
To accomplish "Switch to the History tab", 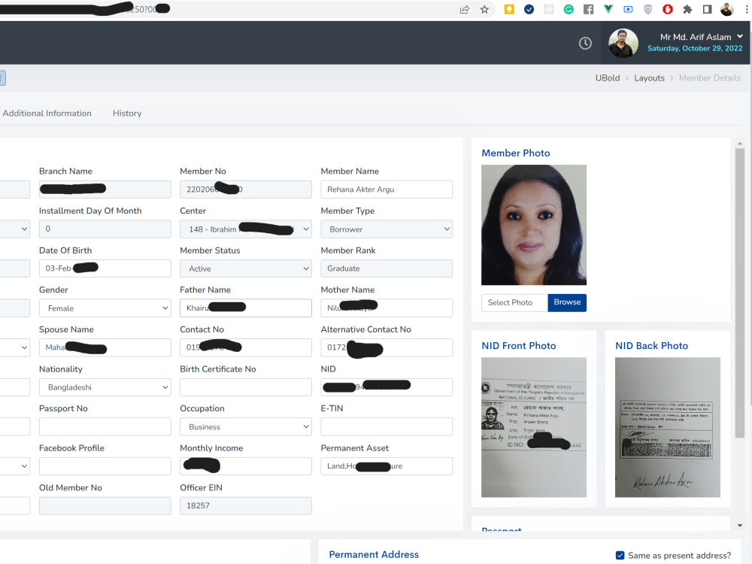I will 126,113.
